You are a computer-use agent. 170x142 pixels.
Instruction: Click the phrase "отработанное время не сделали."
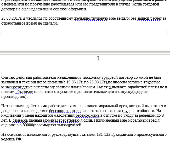(x=29, y=23)
